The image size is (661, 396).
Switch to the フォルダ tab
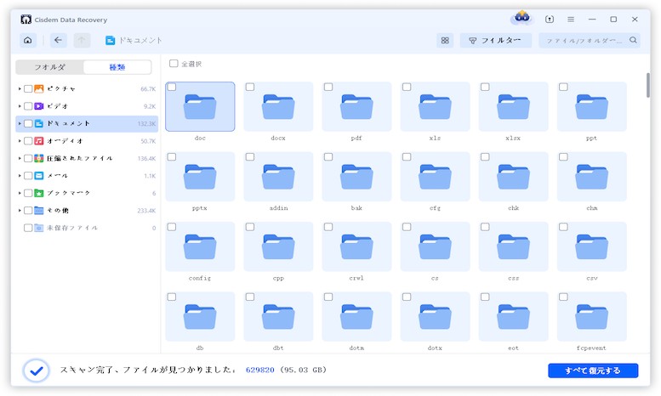[50, 67]
